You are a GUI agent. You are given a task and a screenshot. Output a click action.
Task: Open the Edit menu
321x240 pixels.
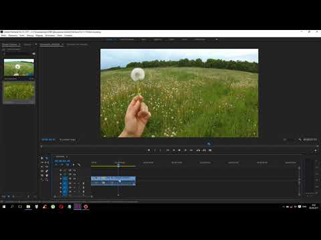click(x=13, y=35)
